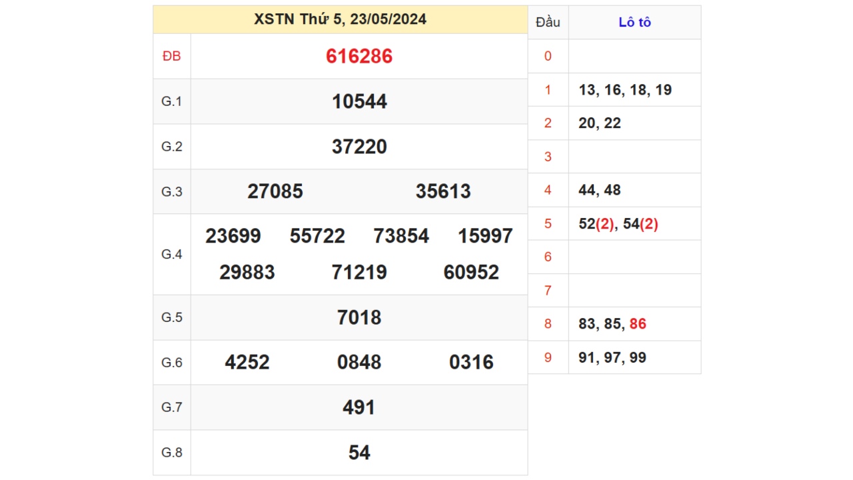Click head digit 7 in Đầu column

tap(548, 291)
